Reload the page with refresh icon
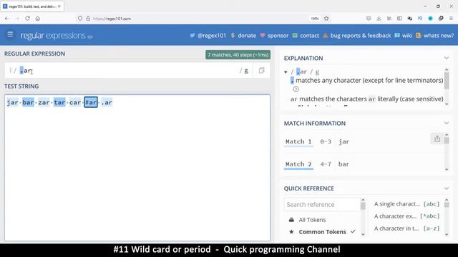Screen dimensions: 458x257 point(27,19)
